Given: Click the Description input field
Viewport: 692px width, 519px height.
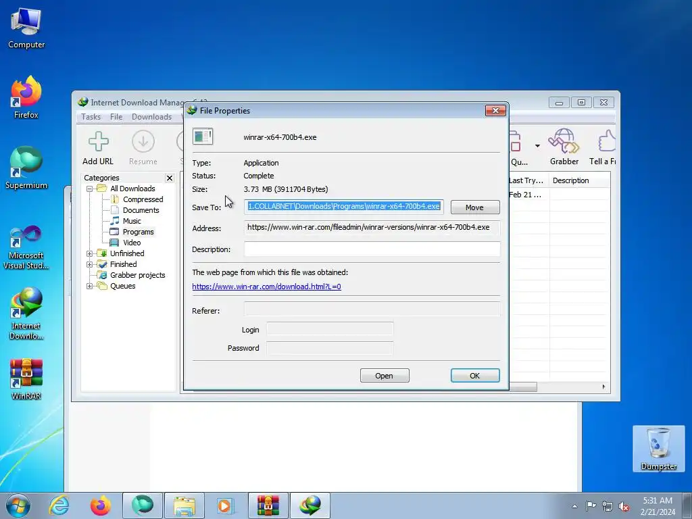Looking at the screenshot, I should coord(372,249).
